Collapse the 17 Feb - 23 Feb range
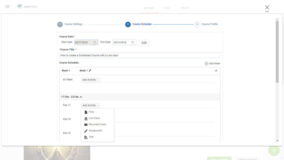284x160 pixels. 81,97
